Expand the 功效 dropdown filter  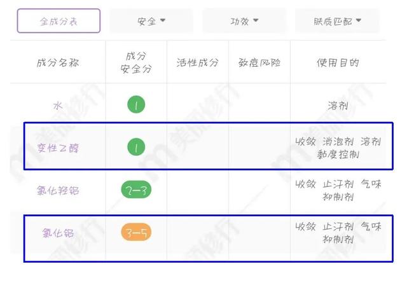tap(244, 21)
